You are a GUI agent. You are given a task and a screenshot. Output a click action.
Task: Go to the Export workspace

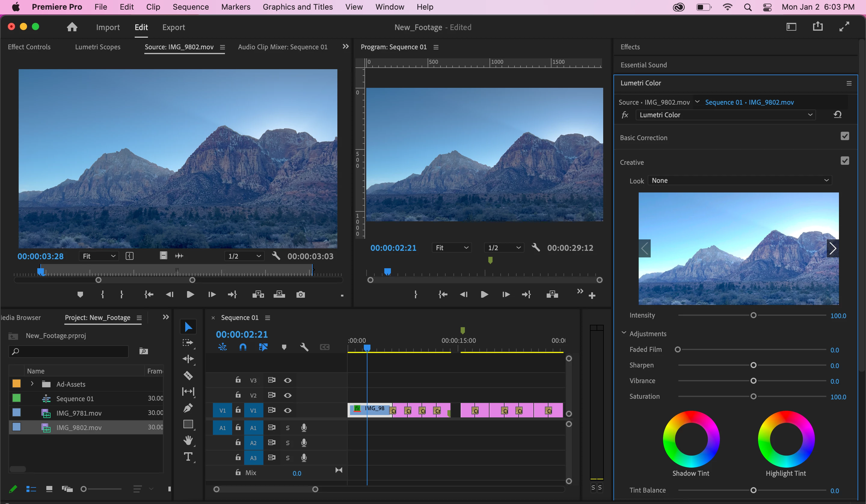174,27
